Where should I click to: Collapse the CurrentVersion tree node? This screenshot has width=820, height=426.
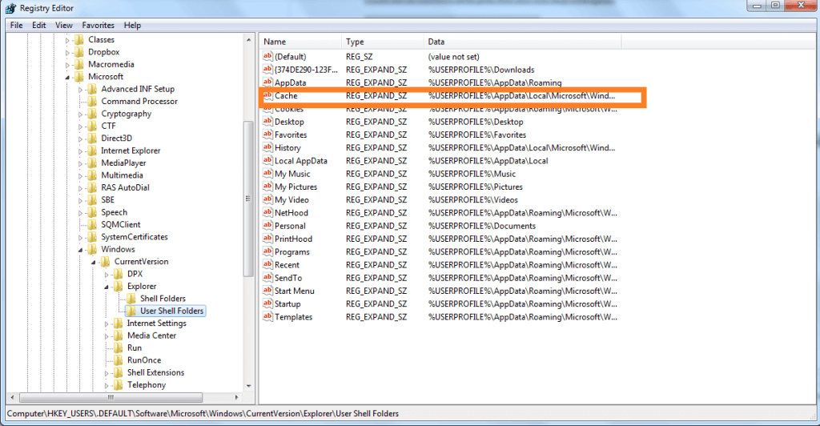93,263
